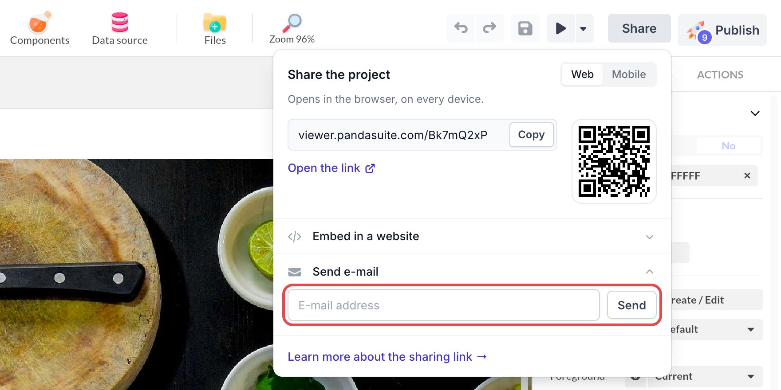Image resolution: width=781 pixels, height=390 pixels.
Task: Open the ACTIONS tab
Action: coord(720,74)
